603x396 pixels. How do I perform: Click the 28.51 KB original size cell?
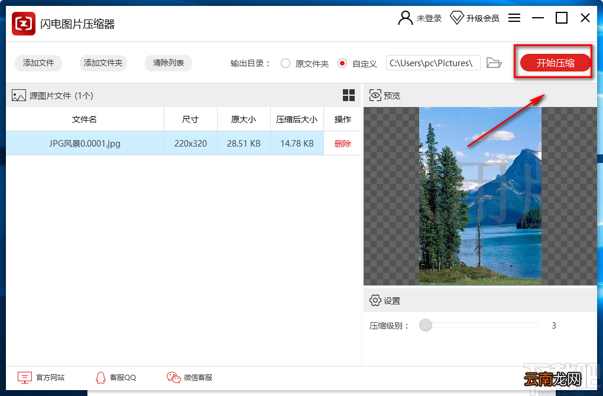(244, 144)
